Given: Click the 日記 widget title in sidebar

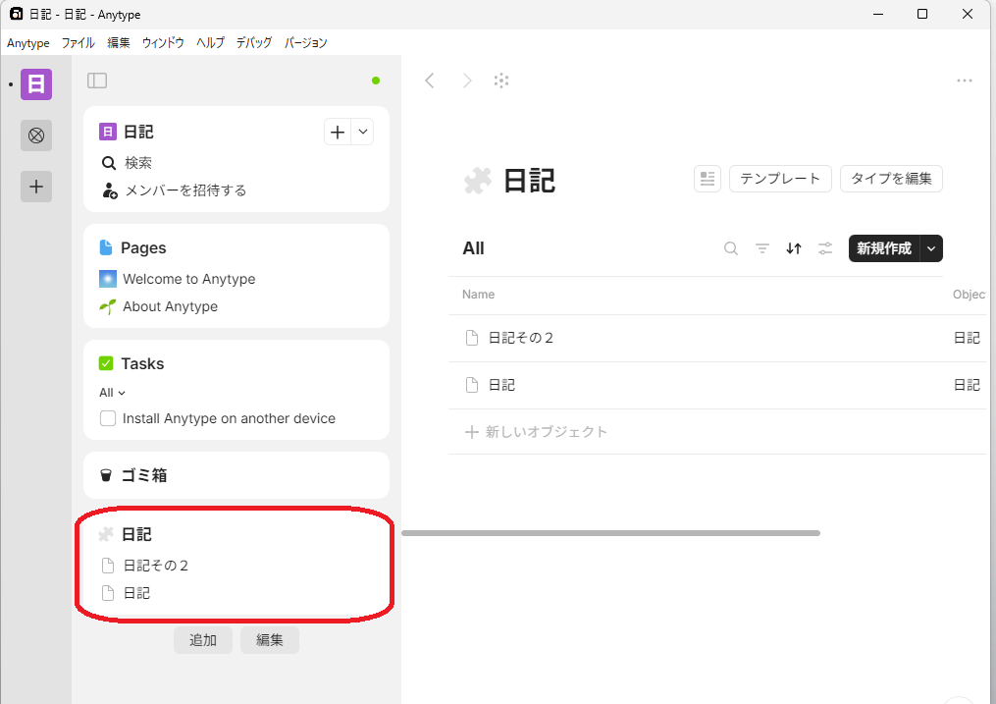Looking at the screenshot, I should tap(136, 534).
